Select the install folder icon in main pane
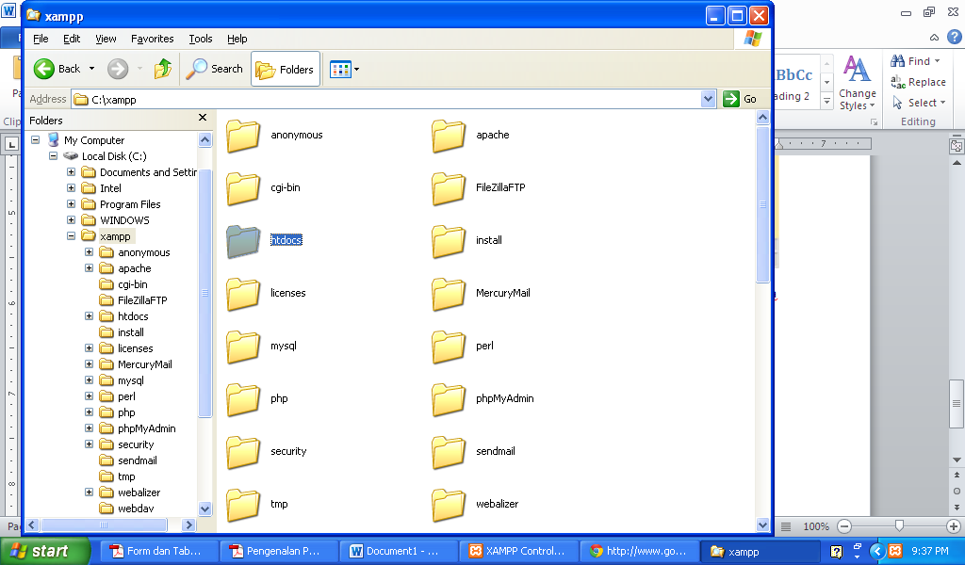The height and width of the screenshot is (565, 965). (449, 240)
